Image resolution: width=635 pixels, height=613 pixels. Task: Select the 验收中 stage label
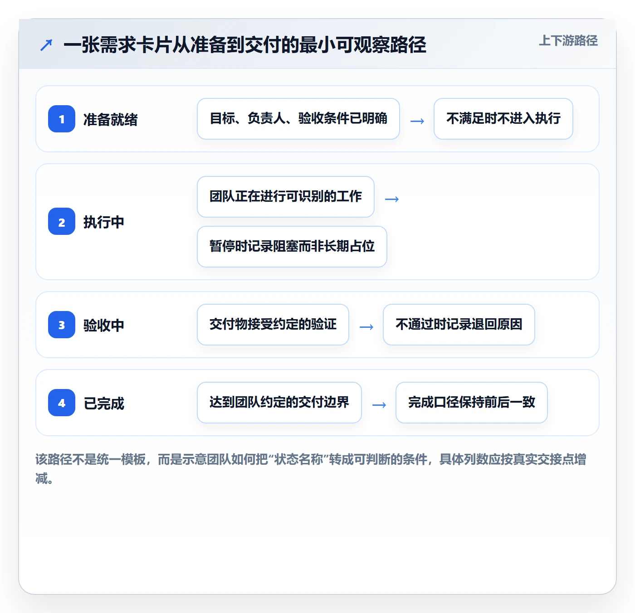coord(103,325)
